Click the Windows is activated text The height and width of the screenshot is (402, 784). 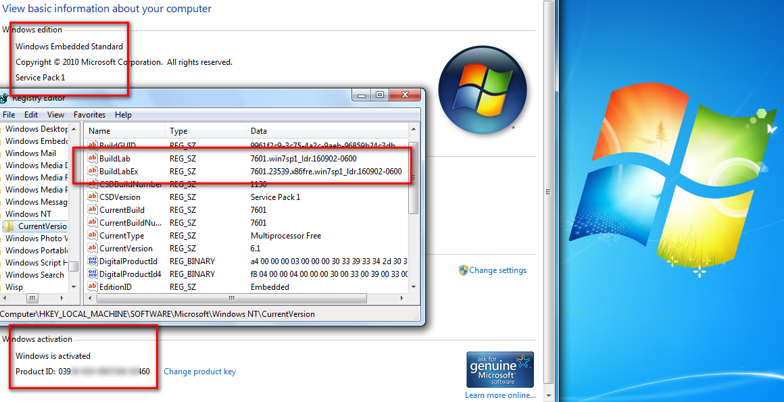(x=53, y=356)
